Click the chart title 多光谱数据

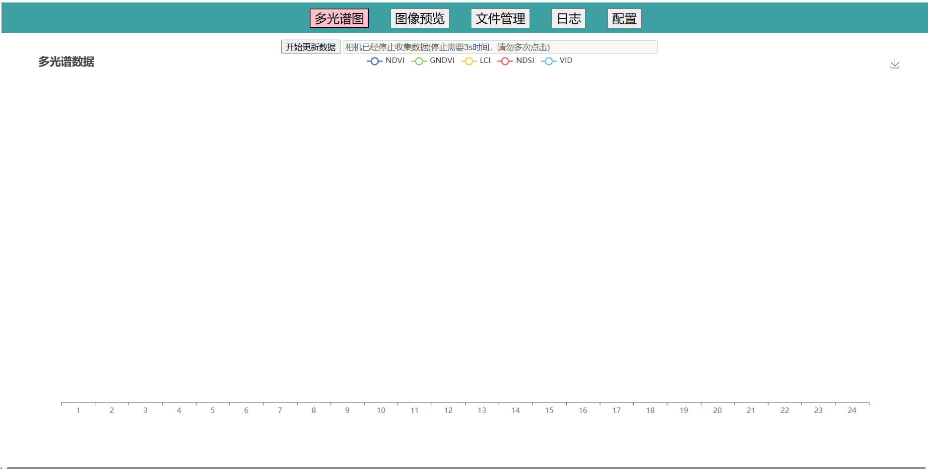click(x=66, y=62)
